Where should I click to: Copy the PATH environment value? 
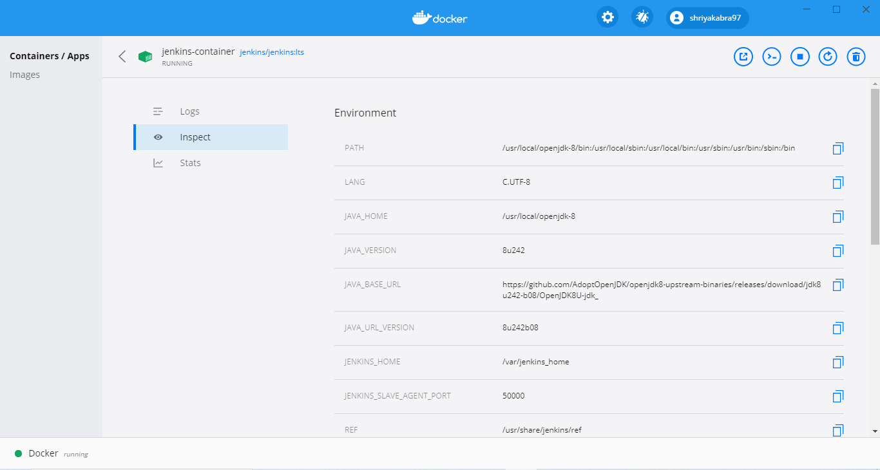click(837, 149)
